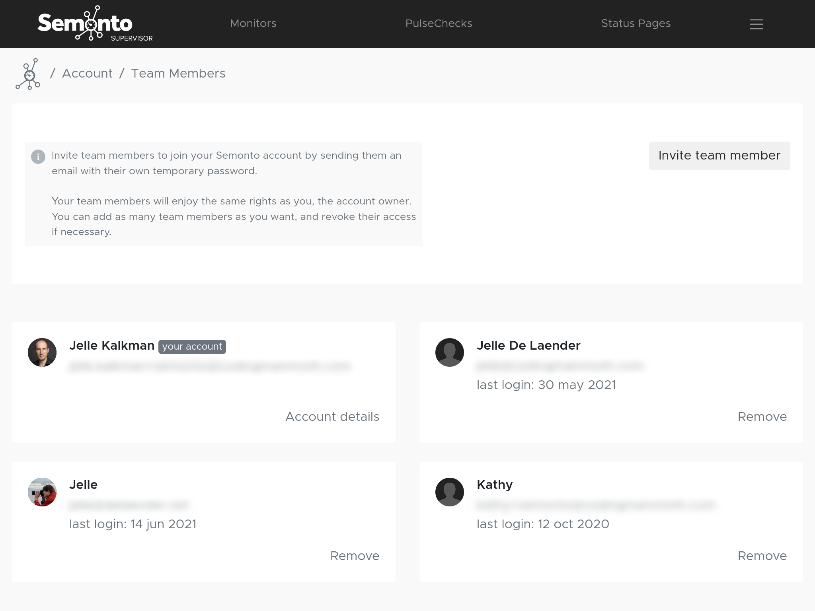Open the Monitors menu item
This screenshot has width=815, height=611.
click(x=253, y=23)
